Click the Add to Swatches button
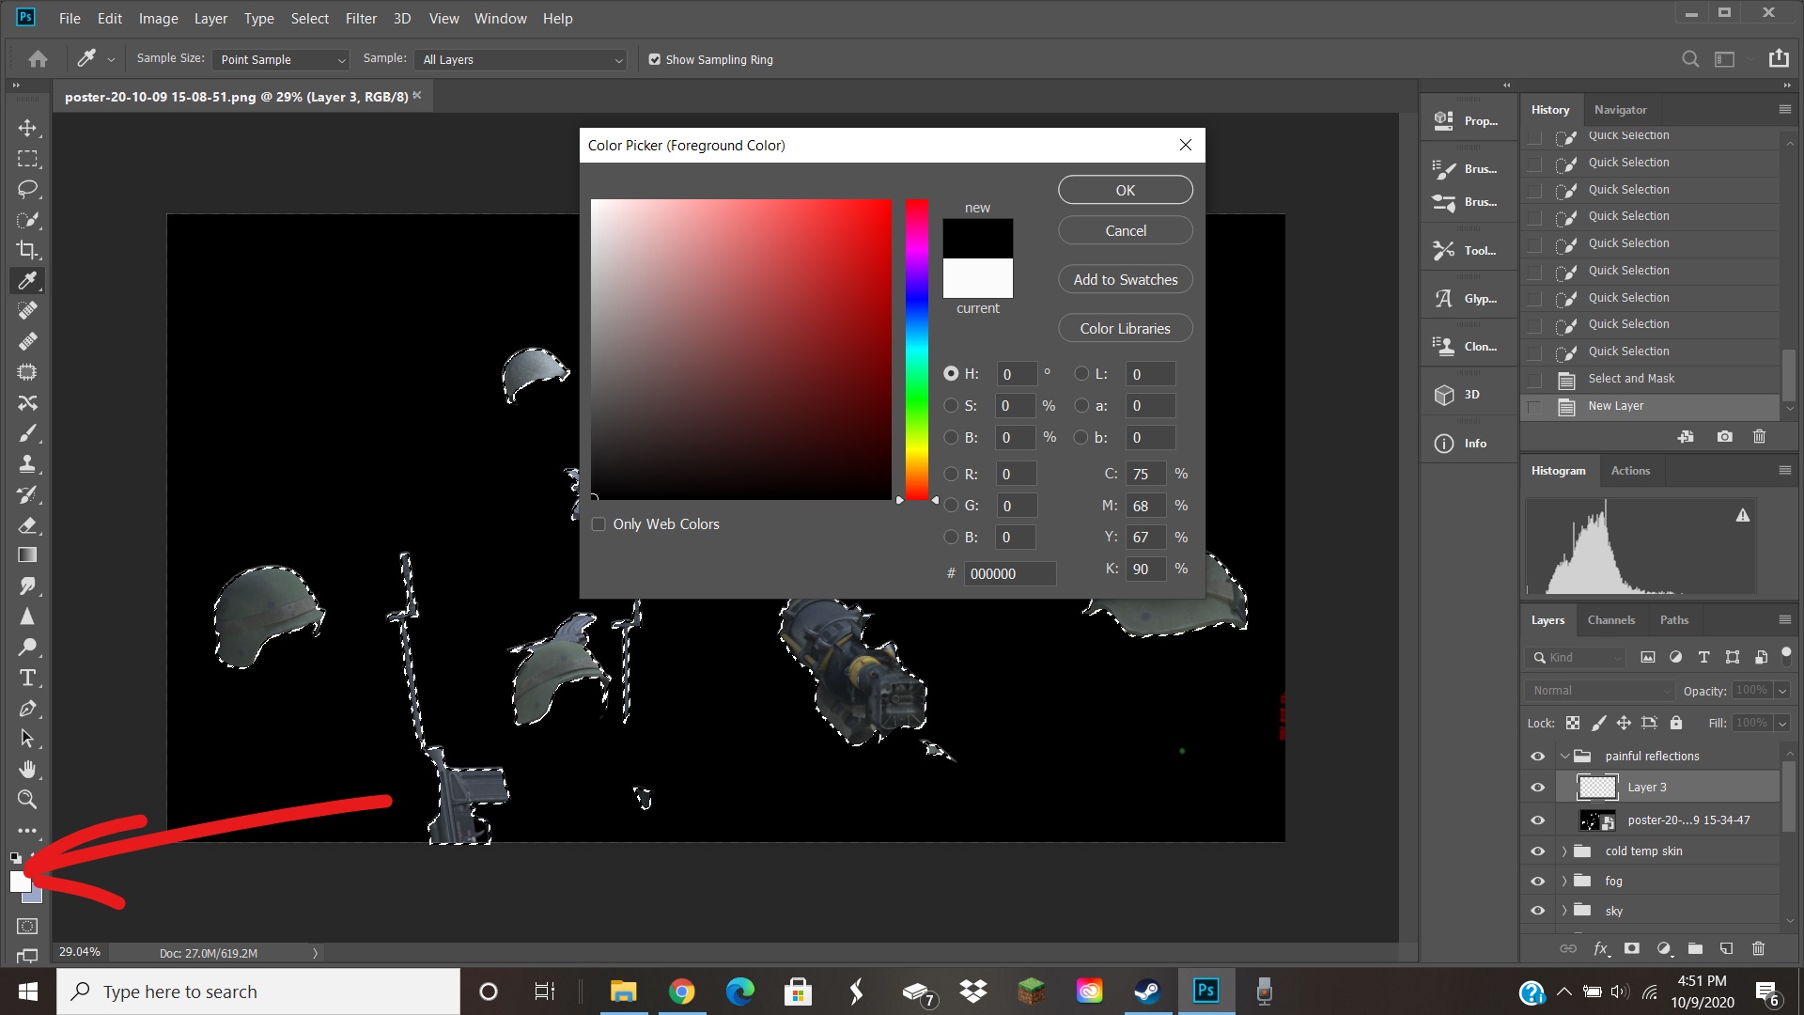 point(1125,279)
